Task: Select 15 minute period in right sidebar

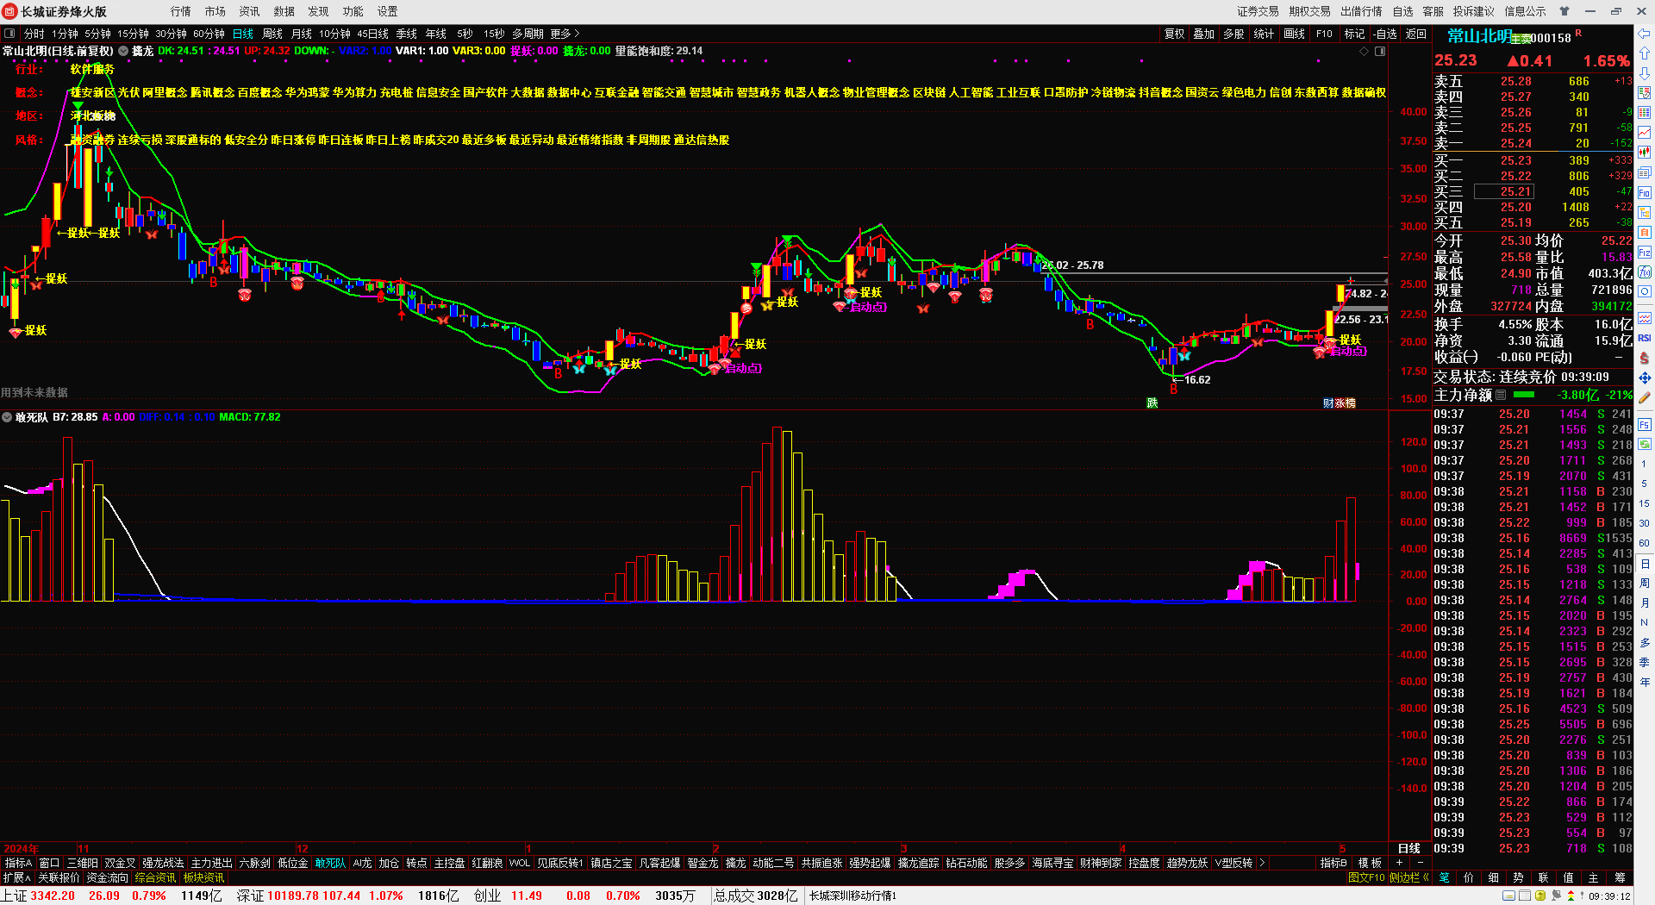Action: pyautogui.click(x=1645, y=503)
